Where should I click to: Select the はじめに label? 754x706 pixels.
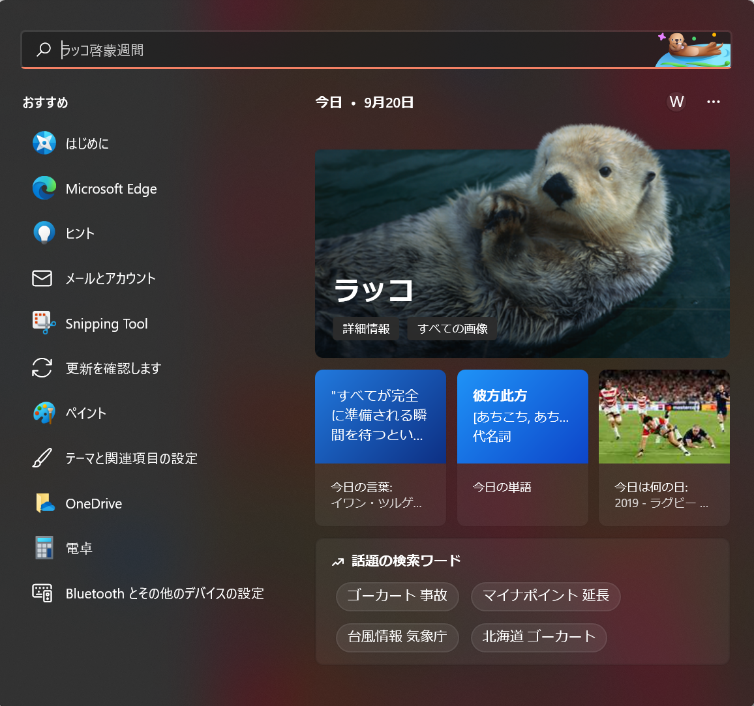pyautogui.click(x=87, y=143)
